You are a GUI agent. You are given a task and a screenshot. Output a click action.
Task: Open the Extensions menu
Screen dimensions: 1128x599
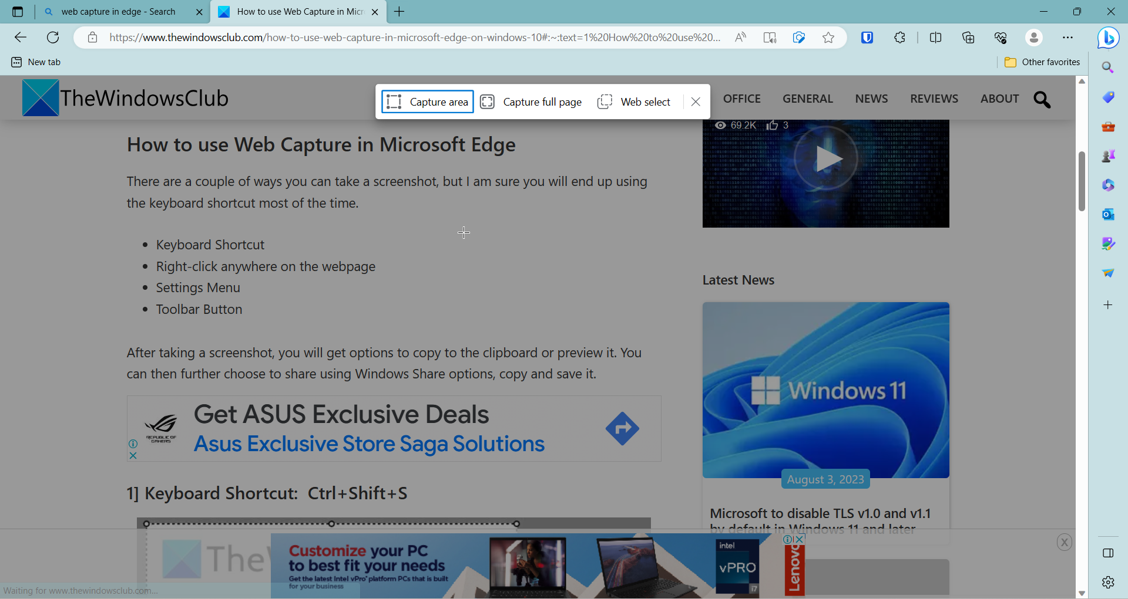click(899, 38)
